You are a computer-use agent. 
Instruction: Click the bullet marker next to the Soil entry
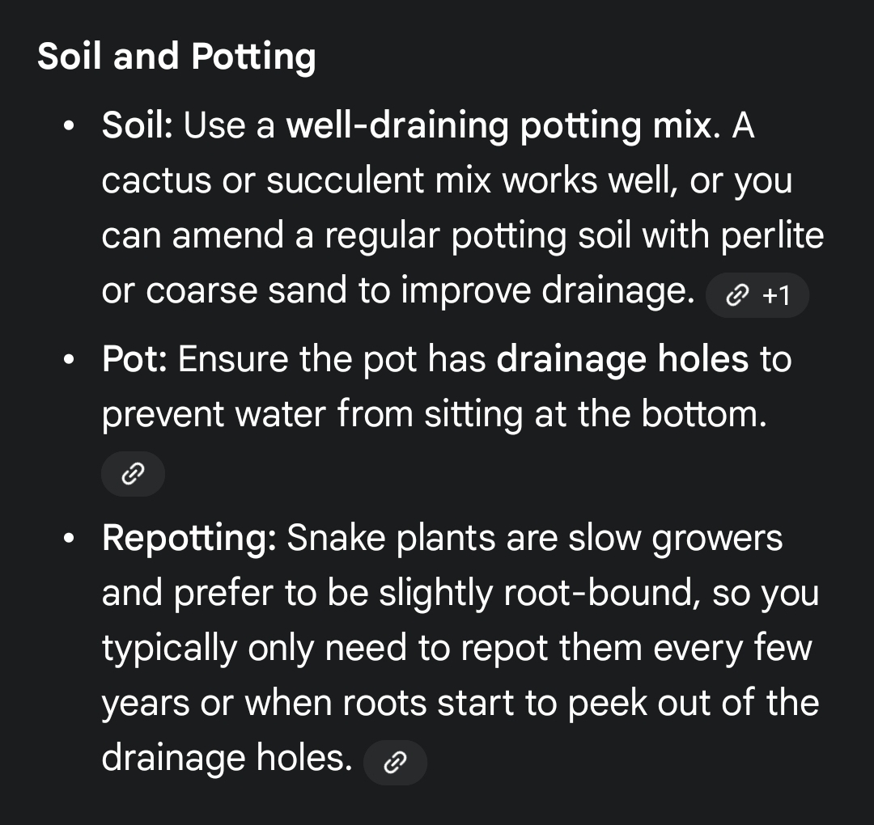67,125
